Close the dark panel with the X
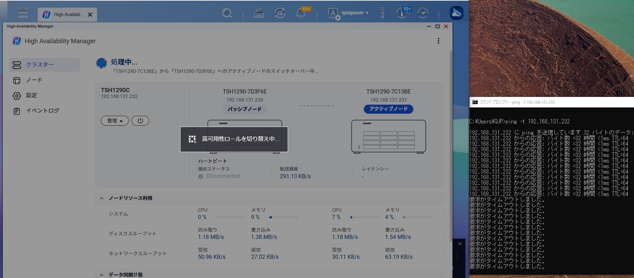 click(x=460, y=244)
